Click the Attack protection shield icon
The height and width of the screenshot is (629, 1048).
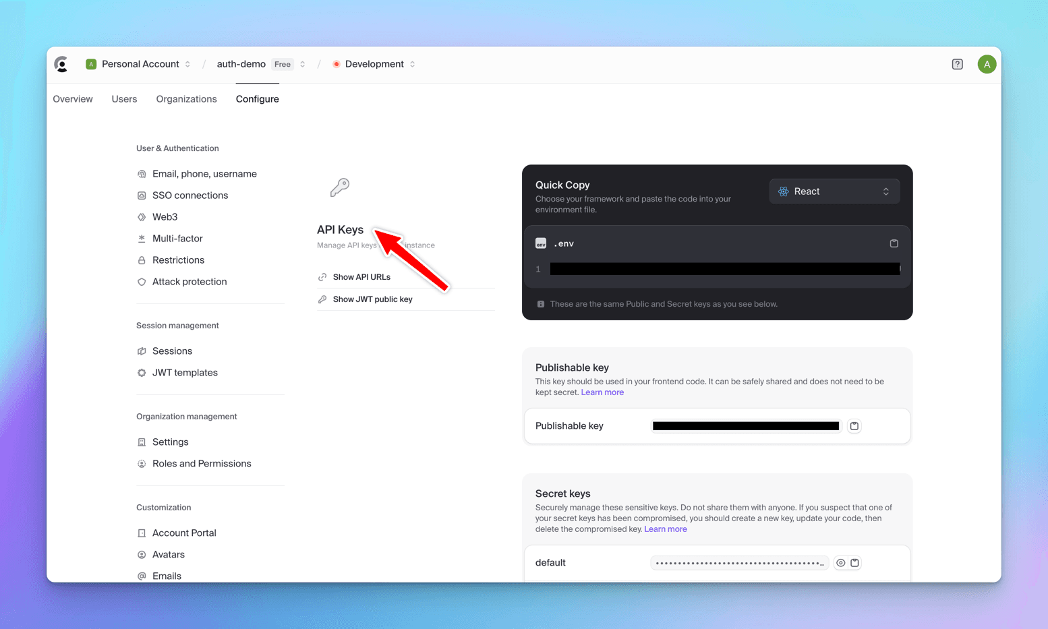coord(142,282)
